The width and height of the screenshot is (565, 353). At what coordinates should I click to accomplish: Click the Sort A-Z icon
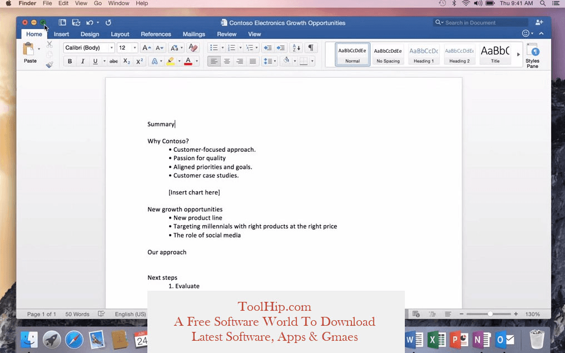click(x=296, y=48)
